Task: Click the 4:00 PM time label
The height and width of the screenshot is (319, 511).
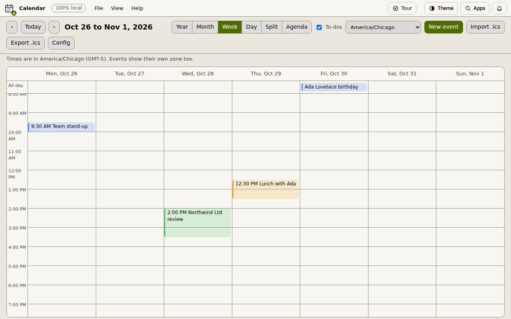Action: pos(17,247)
